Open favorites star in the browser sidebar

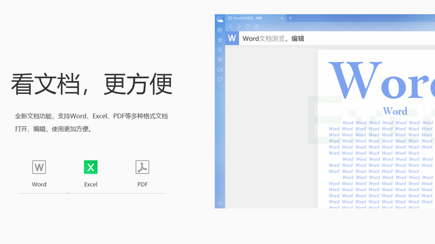(220, 40)
